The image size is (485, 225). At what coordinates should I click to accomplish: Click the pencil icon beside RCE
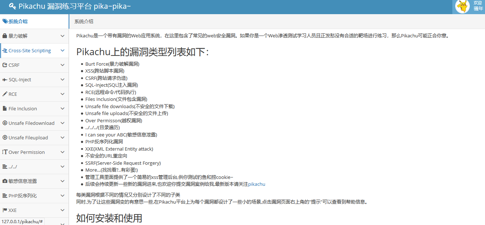(5, 94)
